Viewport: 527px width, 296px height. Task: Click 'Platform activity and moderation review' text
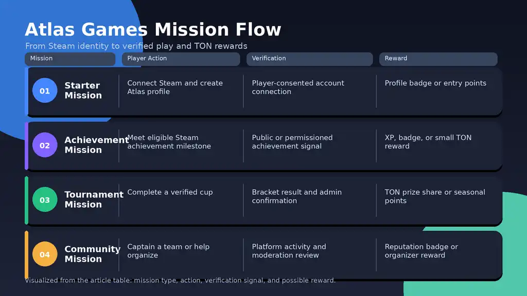tap(289, 251)
